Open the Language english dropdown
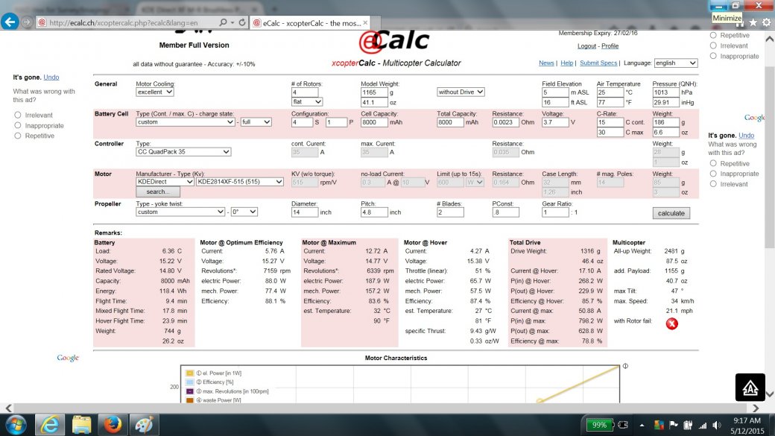775x436 pixels. click(x=676, y=63)
